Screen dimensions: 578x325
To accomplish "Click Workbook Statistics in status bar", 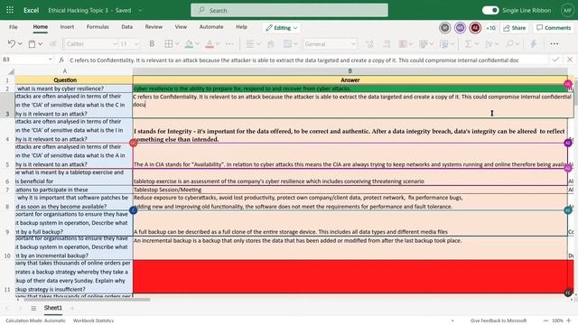I will click(x=93, y=320).
